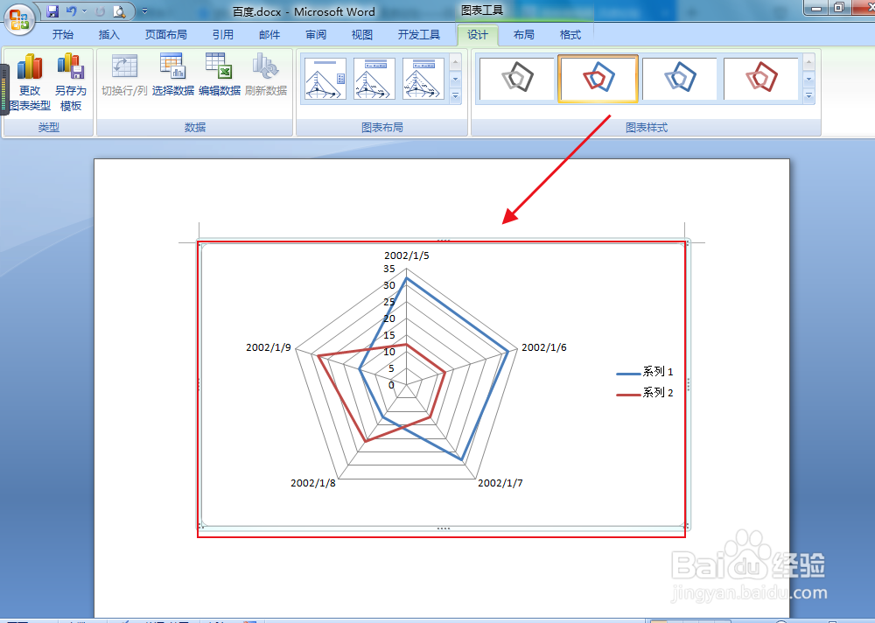The width and height of the screenshot is (875, 623).
Task: Select the 2002/1/9 axis label
Action: (x=269, y=347)
